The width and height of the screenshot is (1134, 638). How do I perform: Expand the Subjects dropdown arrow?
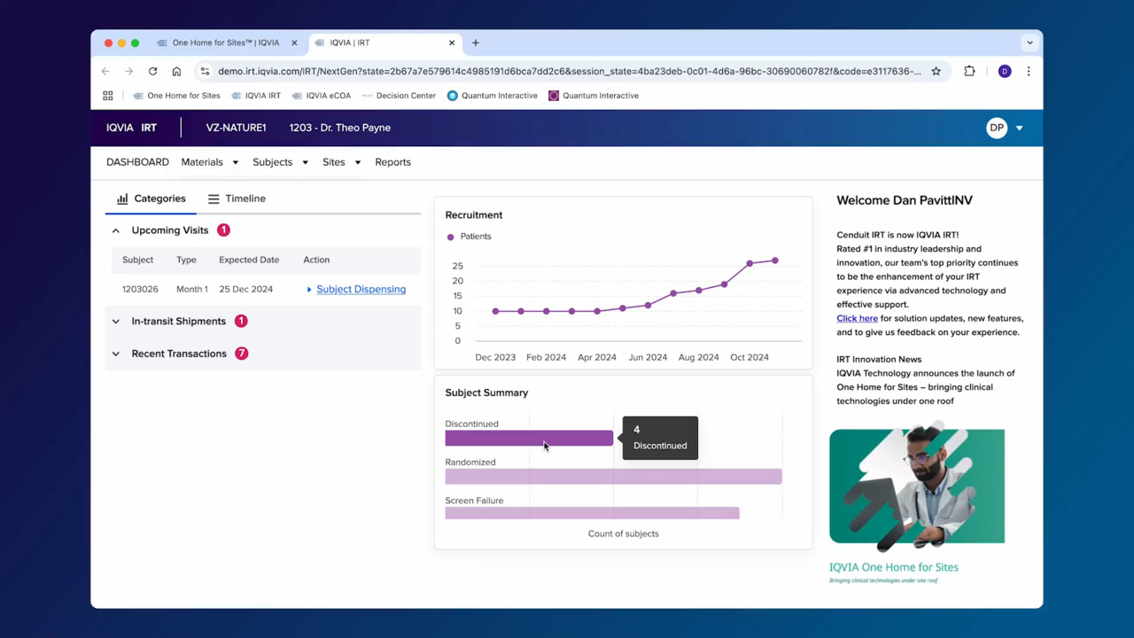pyautogui.click(x=305, y=163)
